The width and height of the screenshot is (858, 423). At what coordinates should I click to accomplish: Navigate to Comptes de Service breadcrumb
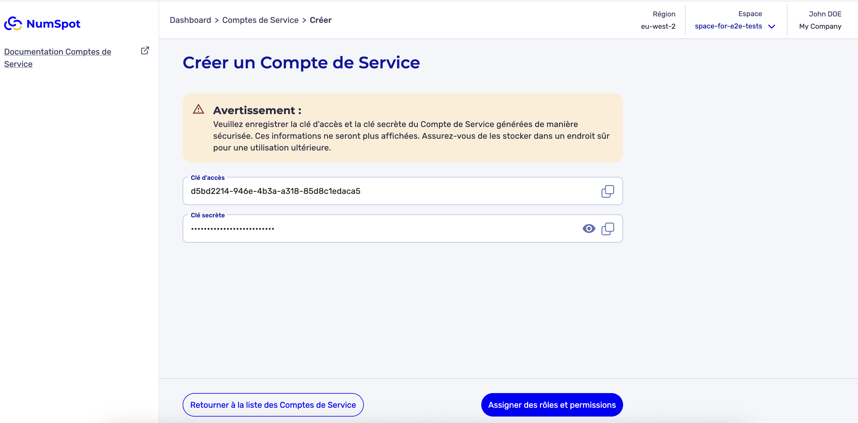[260, 20]
